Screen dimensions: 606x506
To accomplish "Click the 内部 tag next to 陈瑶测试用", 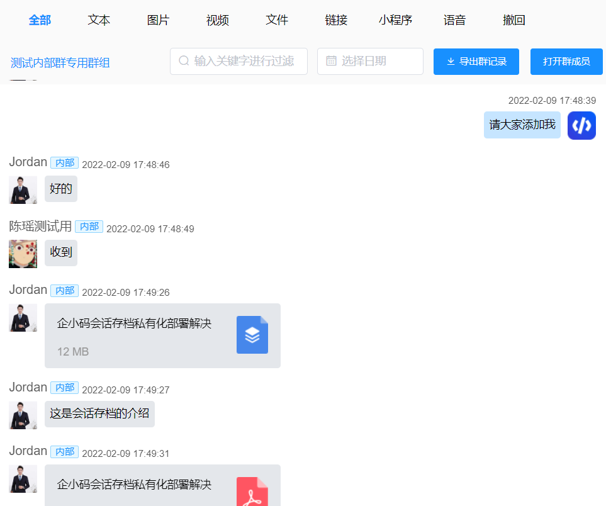I will (89, 227).
